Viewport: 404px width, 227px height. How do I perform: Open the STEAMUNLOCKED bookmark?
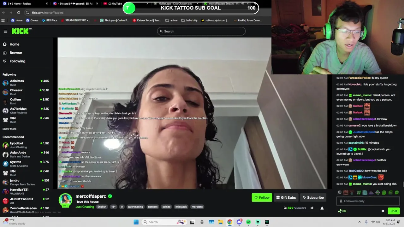point(75,20)
